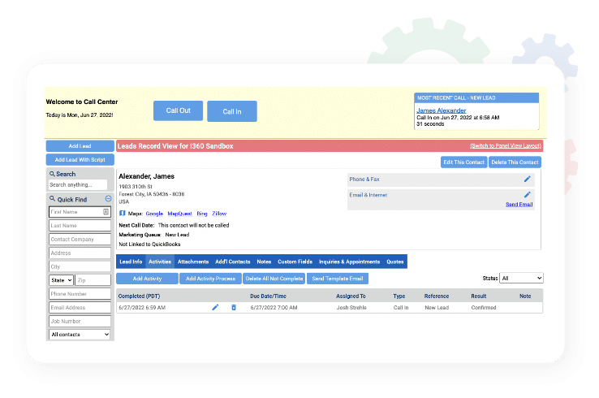
Task: Switch to the Lead Info tab
Action: tap(131, 262)
